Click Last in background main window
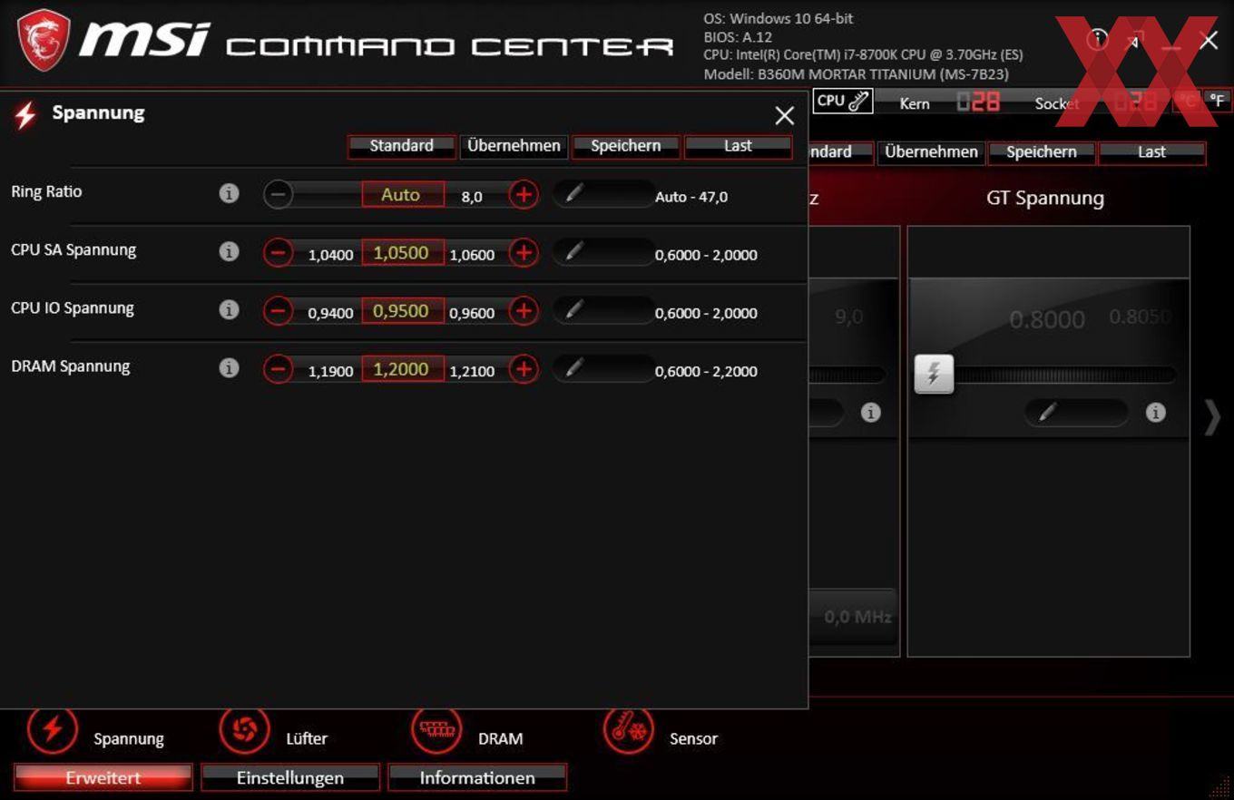The height and width of the screenshot is (800, 1234). tap(1152, 152)
